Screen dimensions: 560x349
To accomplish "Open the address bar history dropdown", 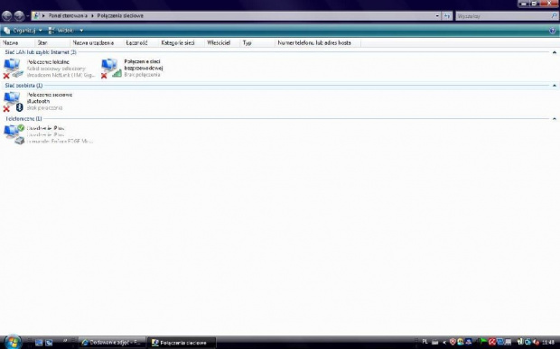I will click(x=437, y=15).
